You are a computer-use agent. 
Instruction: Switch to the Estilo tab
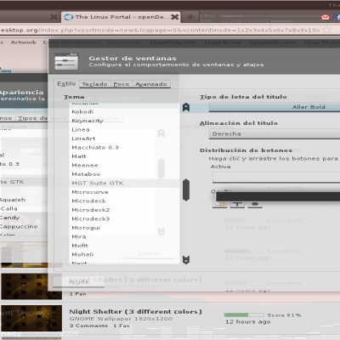pyautogui.click(x=66, y=84)
